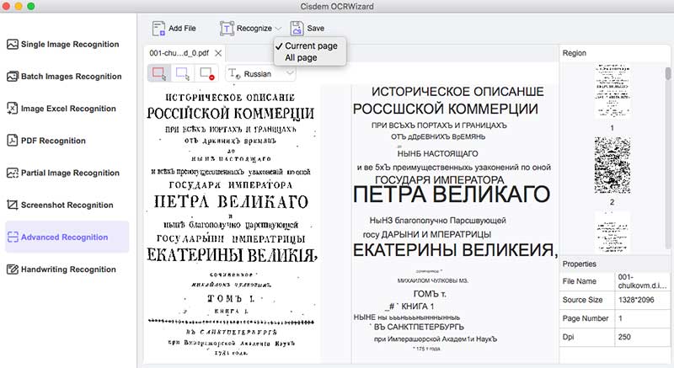
Task: Select the red region selection tool
Action: pos(158,73)
